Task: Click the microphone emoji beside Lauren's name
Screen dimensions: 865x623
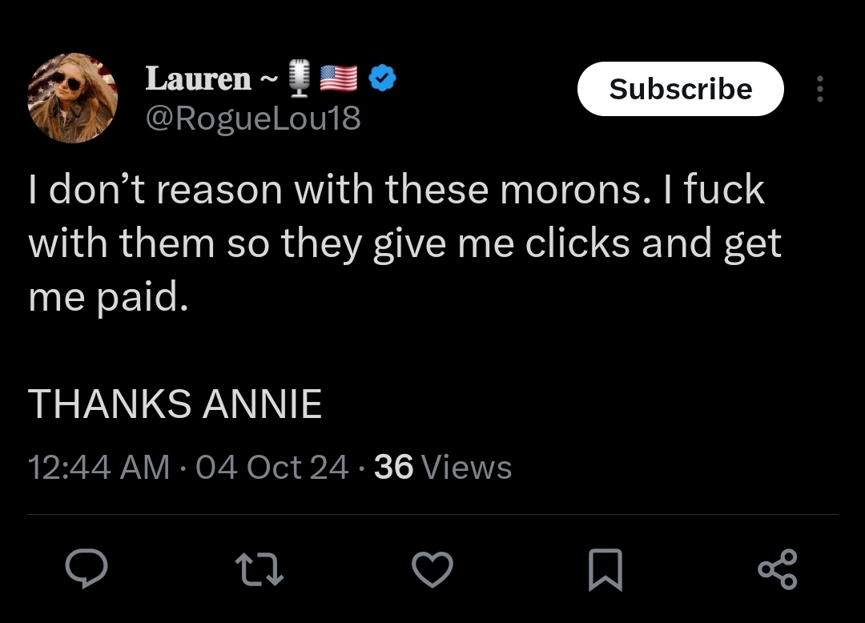Action: click(x=299, y=78)
